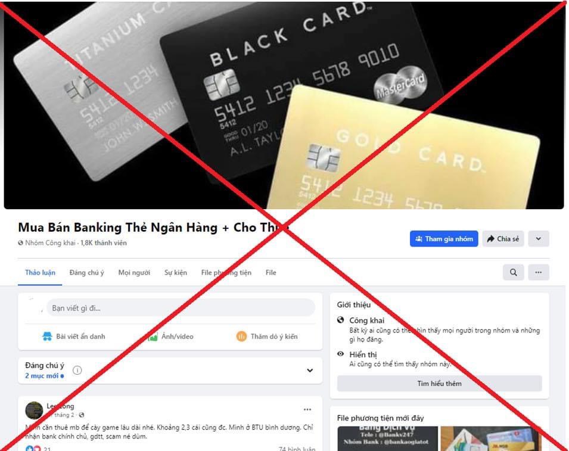Click the like reactions icon on post
The width and height of the screenshot is (569, 451).
(x=30, y=449)
